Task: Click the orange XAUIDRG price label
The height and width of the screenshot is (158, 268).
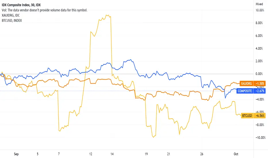Action: (x=246, y=83)
